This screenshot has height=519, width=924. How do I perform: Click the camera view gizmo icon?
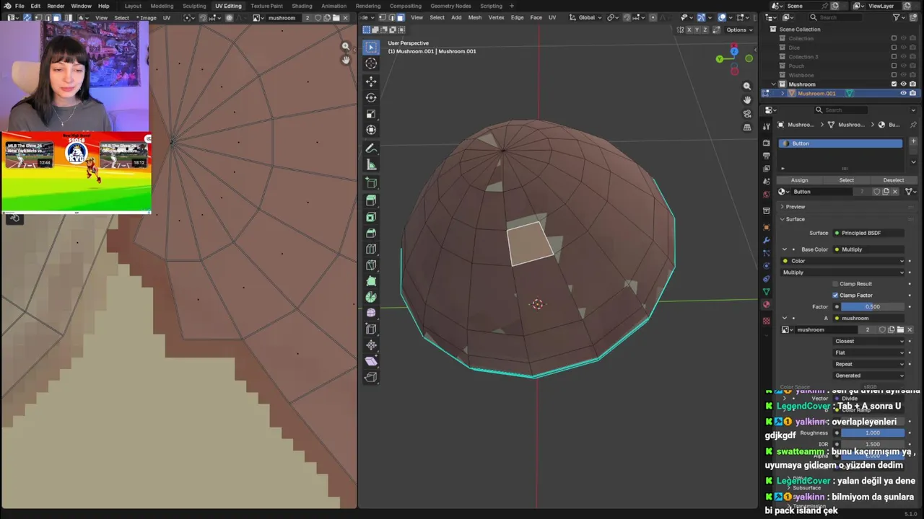tap(747, 113)
